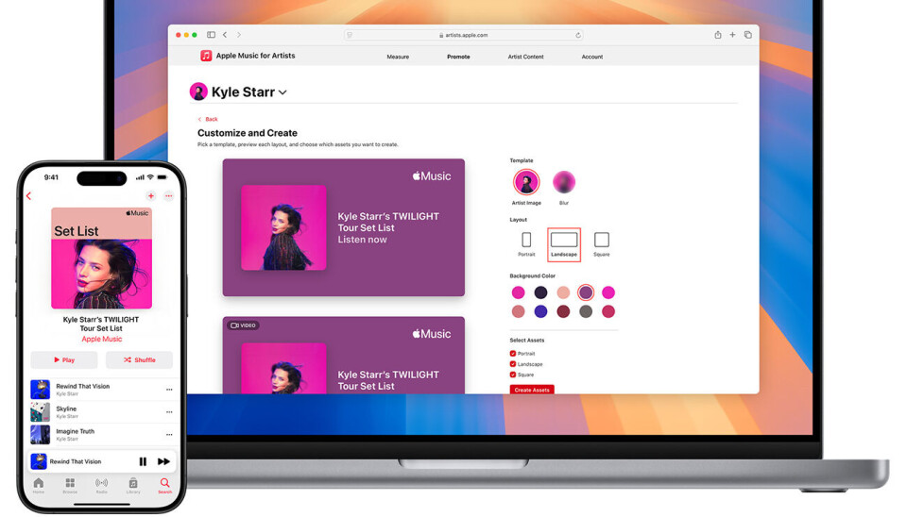The image size is (907, 517).
Task: Click the Create Assets button
Action: coord(532,390)
